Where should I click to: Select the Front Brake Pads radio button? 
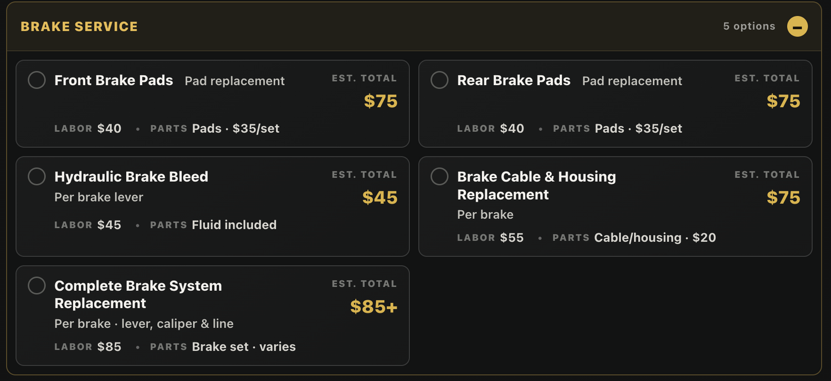37,80
